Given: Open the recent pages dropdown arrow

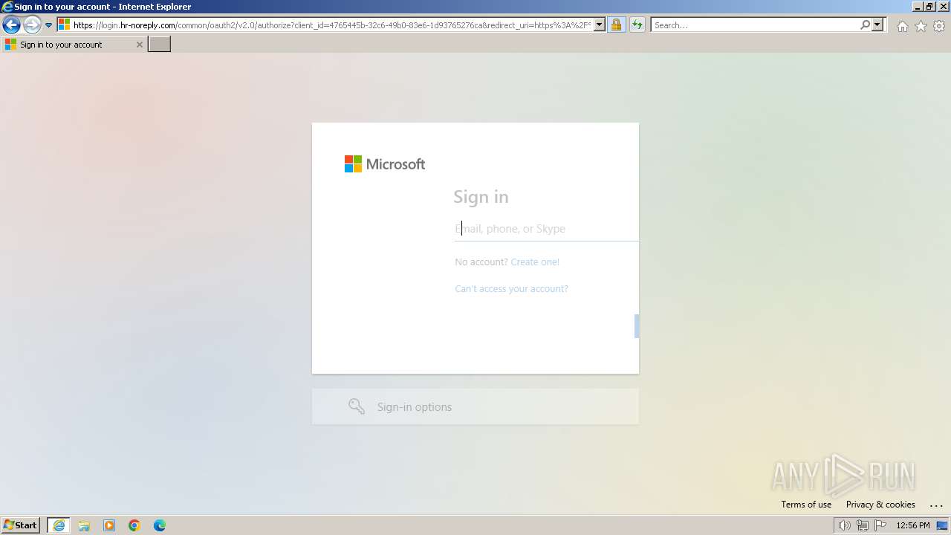Looking at the screenshot, I should [49, 25].
